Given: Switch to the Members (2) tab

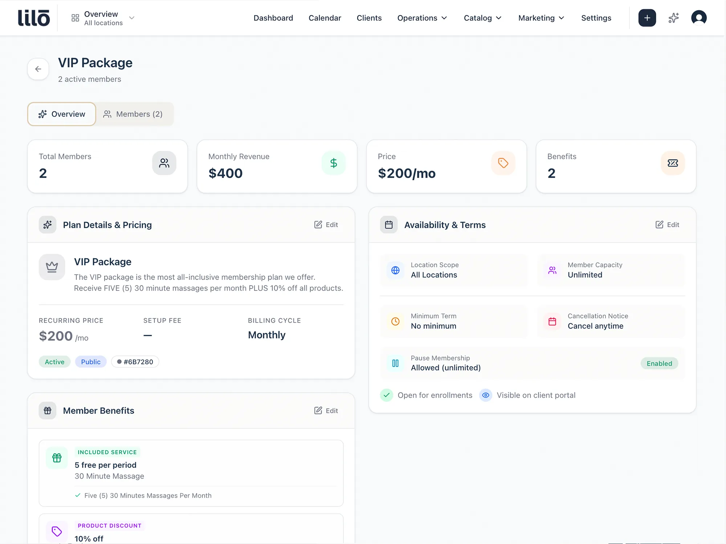Looking at the screenshot, I should (x=134, y=114).
